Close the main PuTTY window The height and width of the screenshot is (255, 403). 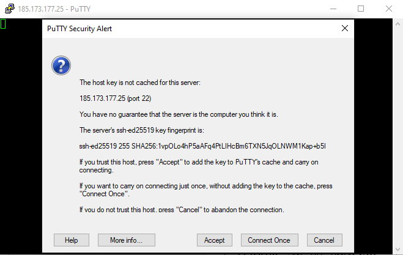pyautogui.click(x=389, y=9)
